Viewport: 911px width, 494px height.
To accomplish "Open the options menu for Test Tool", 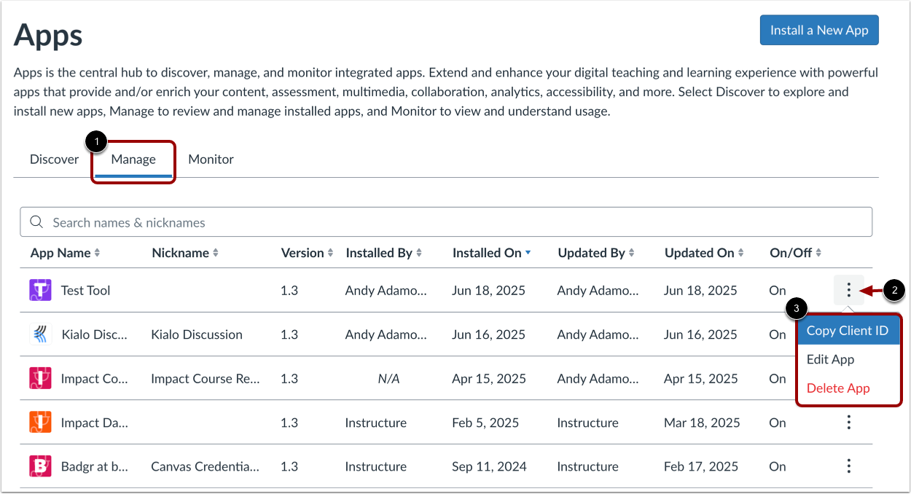I will (x=849, y=290).
